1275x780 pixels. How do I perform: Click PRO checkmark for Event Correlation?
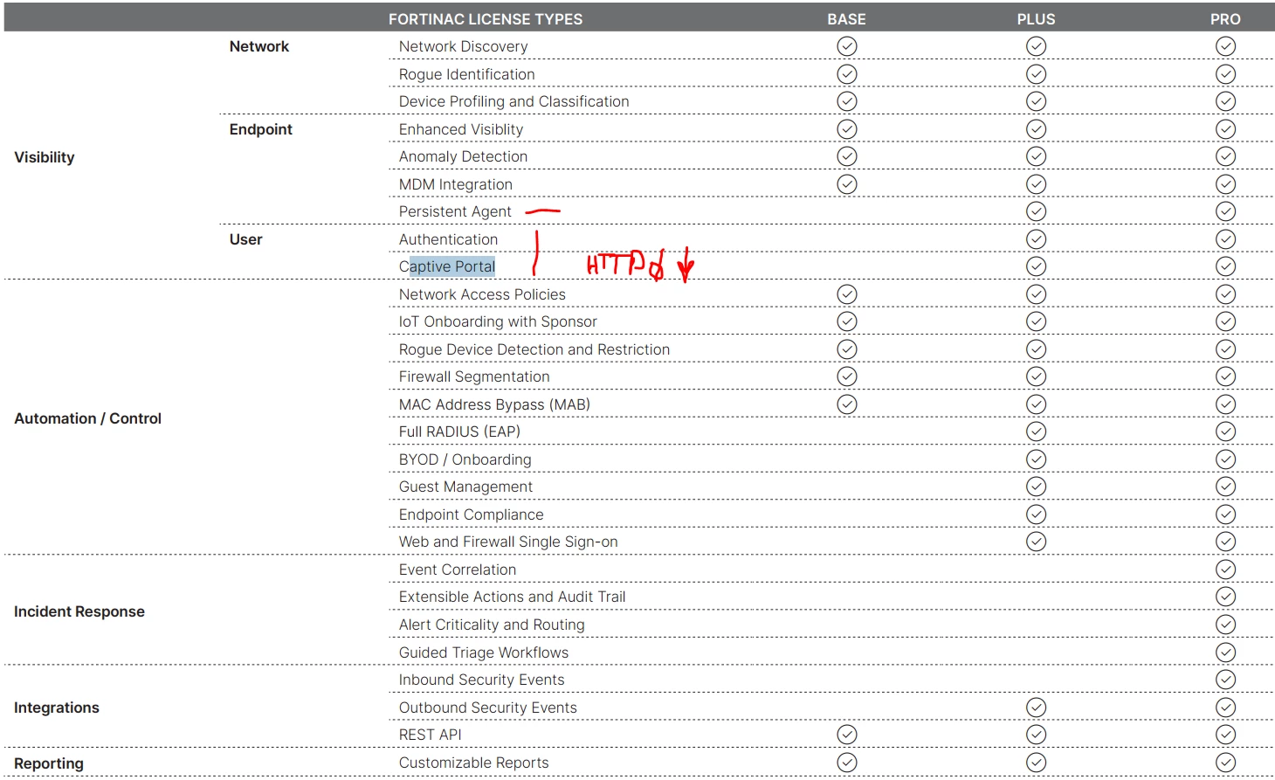point(1225,569)
